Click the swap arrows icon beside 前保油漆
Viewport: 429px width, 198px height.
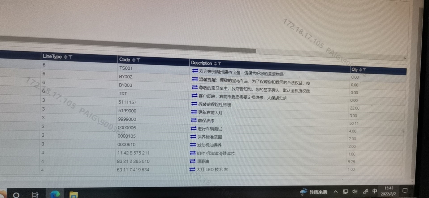[193, 120]
